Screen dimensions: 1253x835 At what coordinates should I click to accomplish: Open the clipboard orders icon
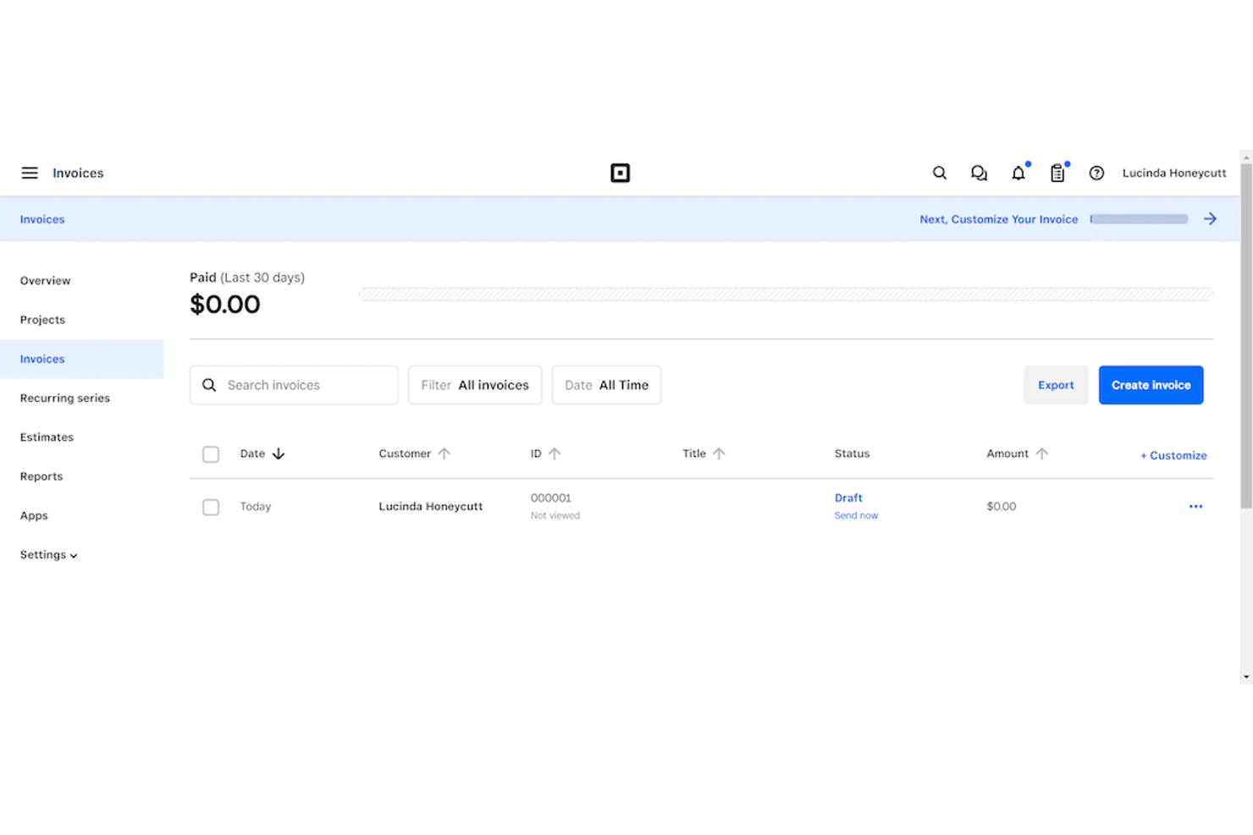(x=1057, y=173)
